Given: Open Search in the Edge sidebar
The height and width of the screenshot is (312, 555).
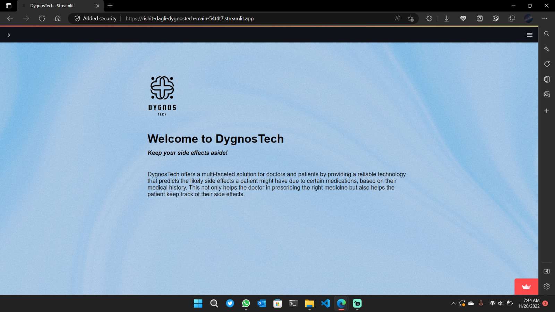Looking at the screenshot, I should pos(546,34).
